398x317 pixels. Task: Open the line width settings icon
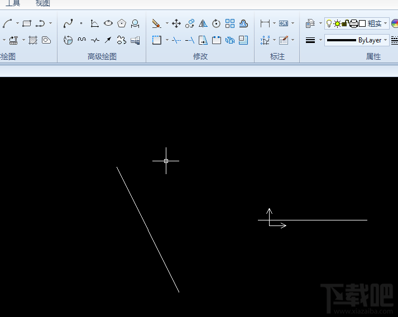click(x=310, y=40)
